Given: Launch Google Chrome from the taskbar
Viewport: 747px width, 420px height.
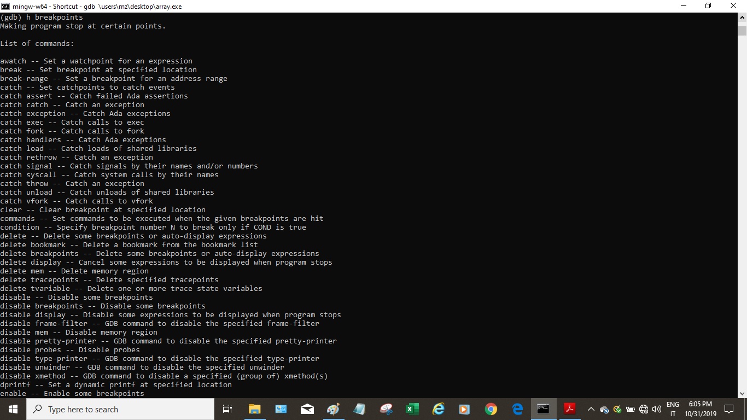Looking at the screenshot, I should coord(491,409).
